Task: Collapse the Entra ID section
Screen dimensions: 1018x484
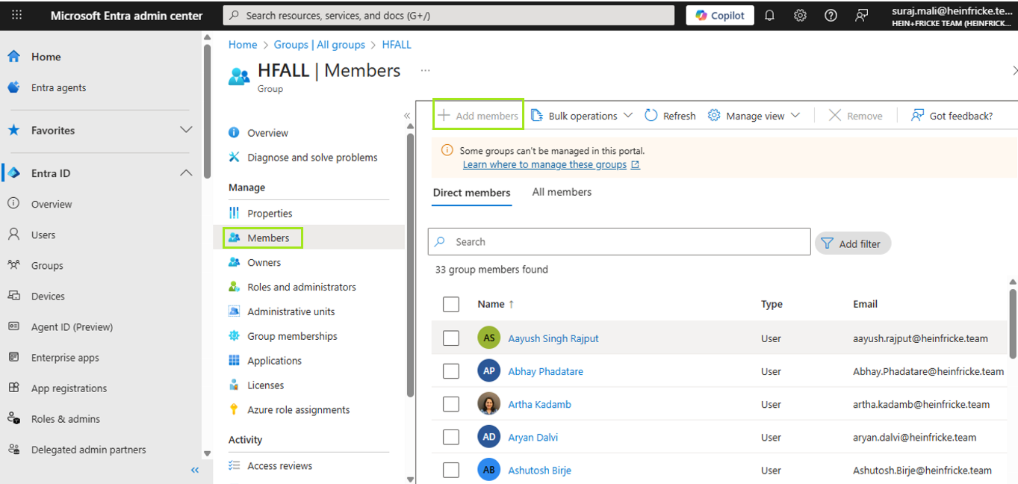Action: pyautogui.click(x=186, y=173)
